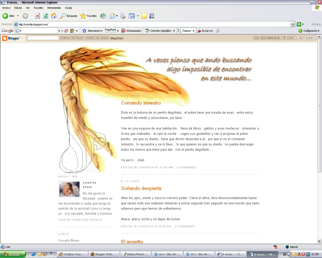Click in the Blogger navbar search field
322x258 pixels.
[43, 38]
